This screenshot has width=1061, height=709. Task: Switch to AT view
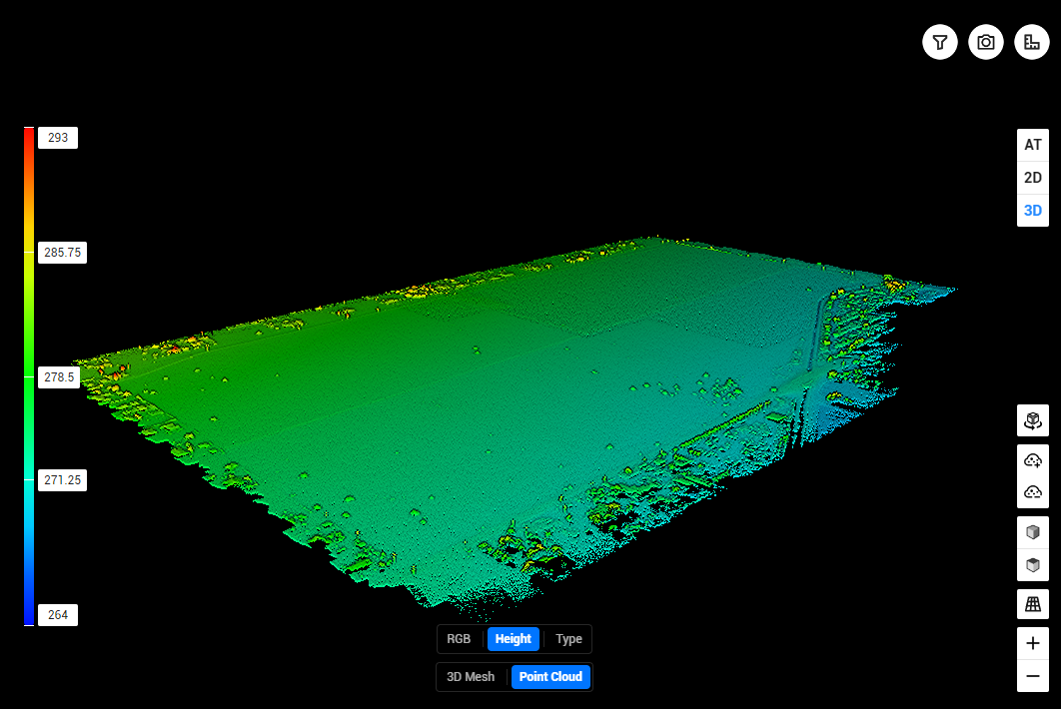pyautogui.click(x=1033, y=145)
